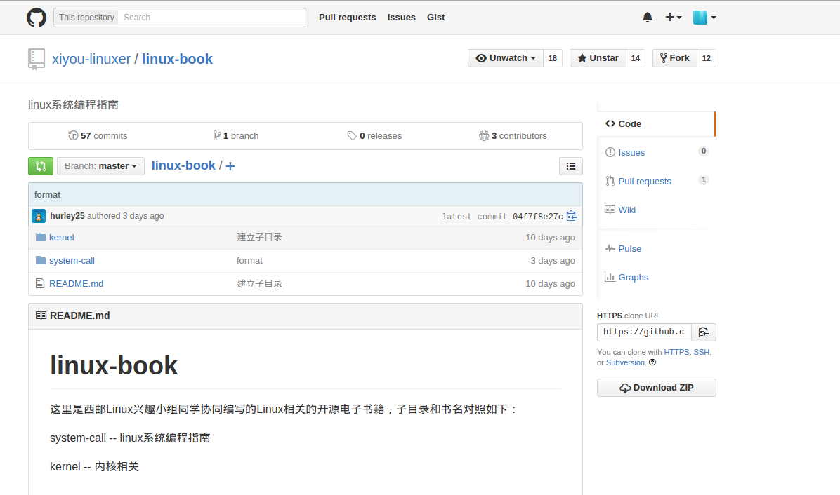
Task: Open the kernel folder
Action: [61, 238]
